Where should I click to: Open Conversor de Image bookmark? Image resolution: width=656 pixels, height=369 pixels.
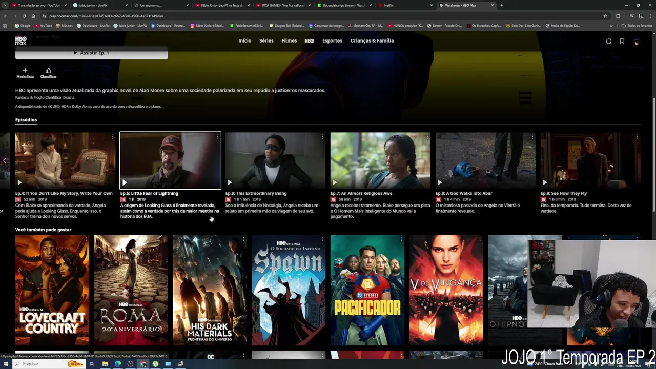click(x=326, y=25)
